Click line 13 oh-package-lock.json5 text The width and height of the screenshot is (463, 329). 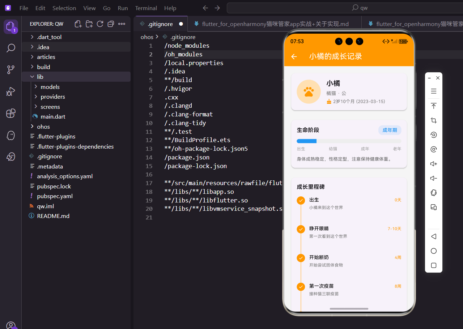(x=206, y=149)
